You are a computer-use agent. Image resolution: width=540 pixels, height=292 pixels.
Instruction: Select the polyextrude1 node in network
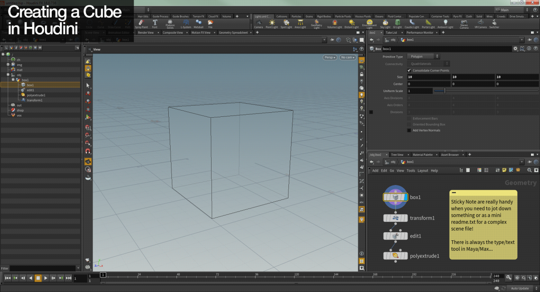point(395,256)
